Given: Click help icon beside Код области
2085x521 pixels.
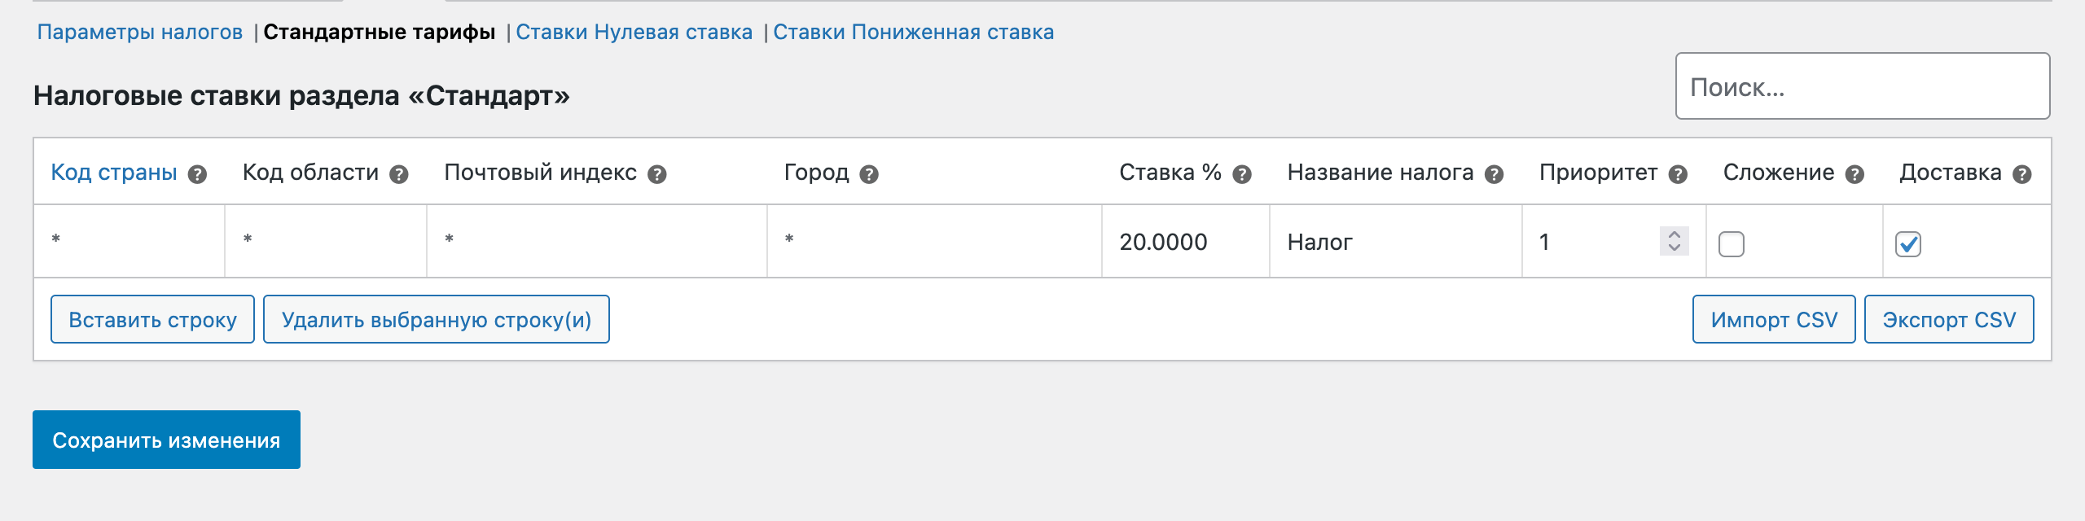Looking at the screenshot, I should [398, 174].
